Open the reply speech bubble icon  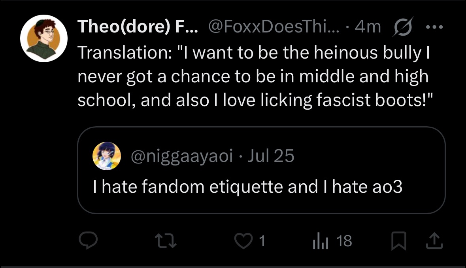88,240
